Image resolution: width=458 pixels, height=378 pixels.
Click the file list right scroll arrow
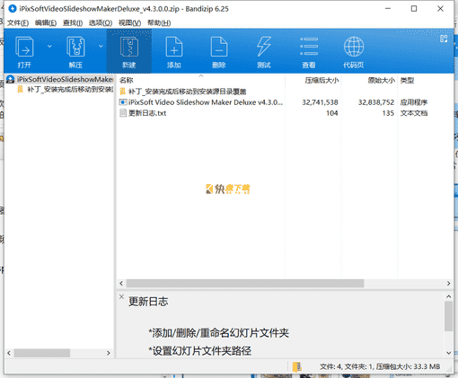448,283
